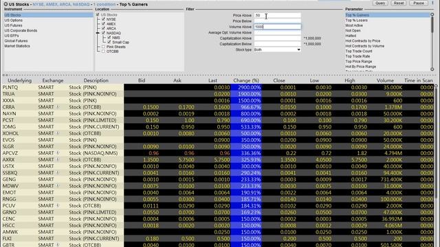Check the OTCBB checkbox
Image resolution: width=440 pixels, height=247 pixels.
(x=104, y=51)
